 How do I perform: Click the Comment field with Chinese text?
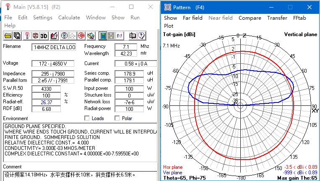tap(80, 176)
